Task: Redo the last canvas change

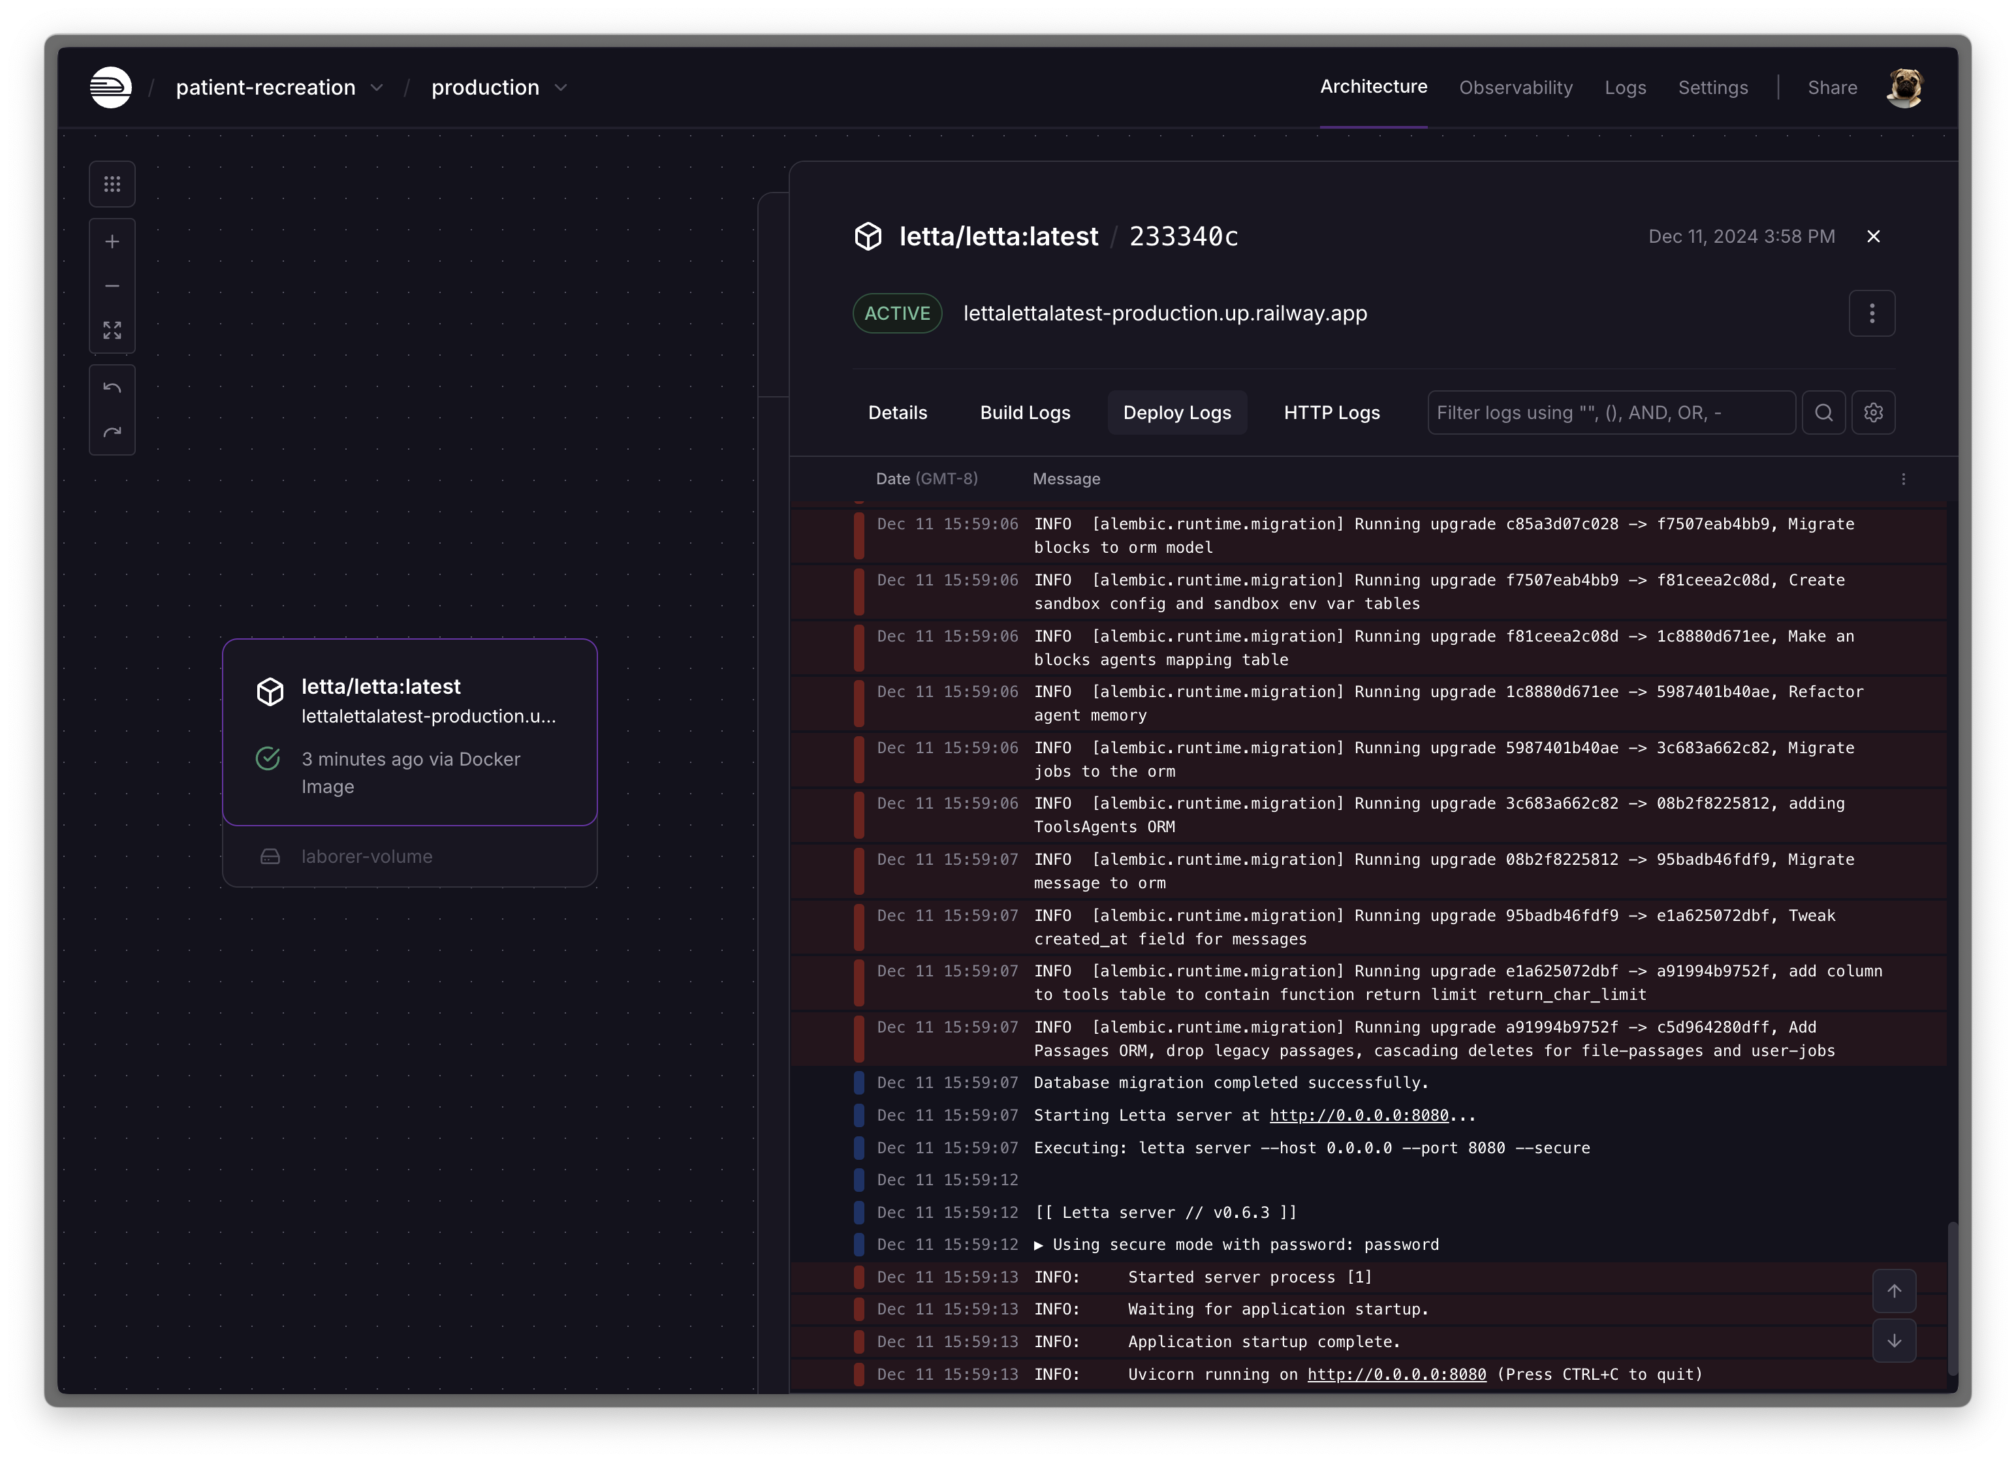Action: [112, 432]
